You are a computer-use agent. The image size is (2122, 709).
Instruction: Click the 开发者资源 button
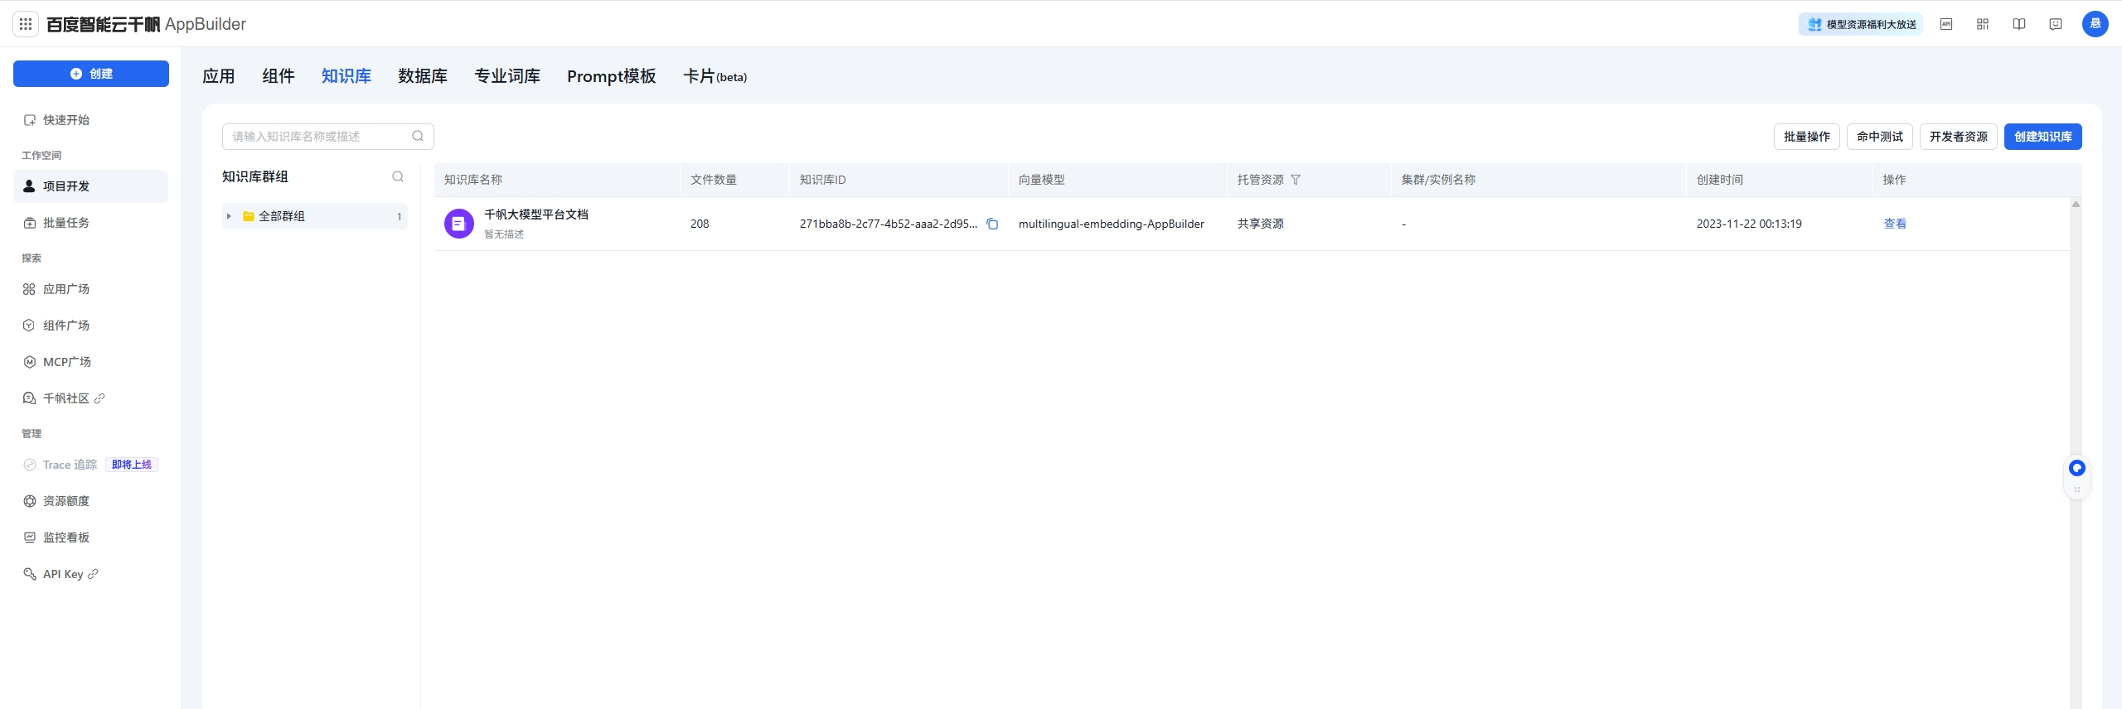click(1959, 137)
